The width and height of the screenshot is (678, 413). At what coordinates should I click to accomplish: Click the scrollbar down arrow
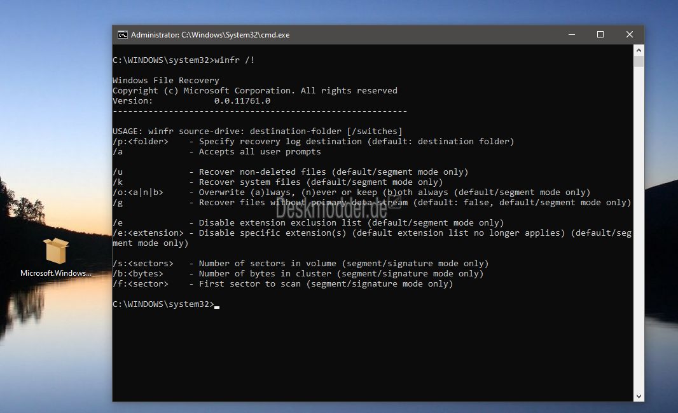tap(639, 396)
